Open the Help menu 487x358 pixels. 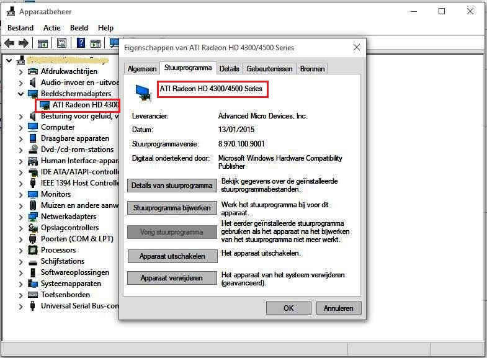point(105,28)
